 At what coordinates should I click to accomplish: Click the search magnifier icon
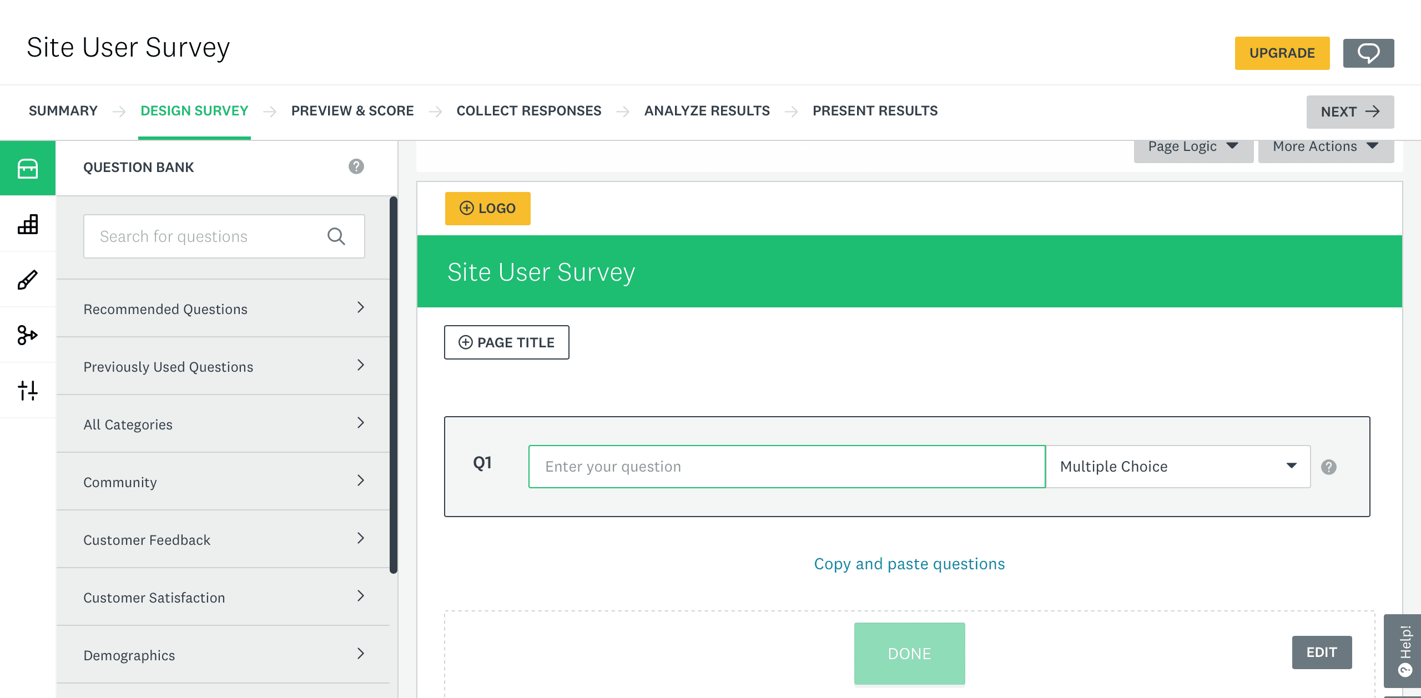point(336,236)
